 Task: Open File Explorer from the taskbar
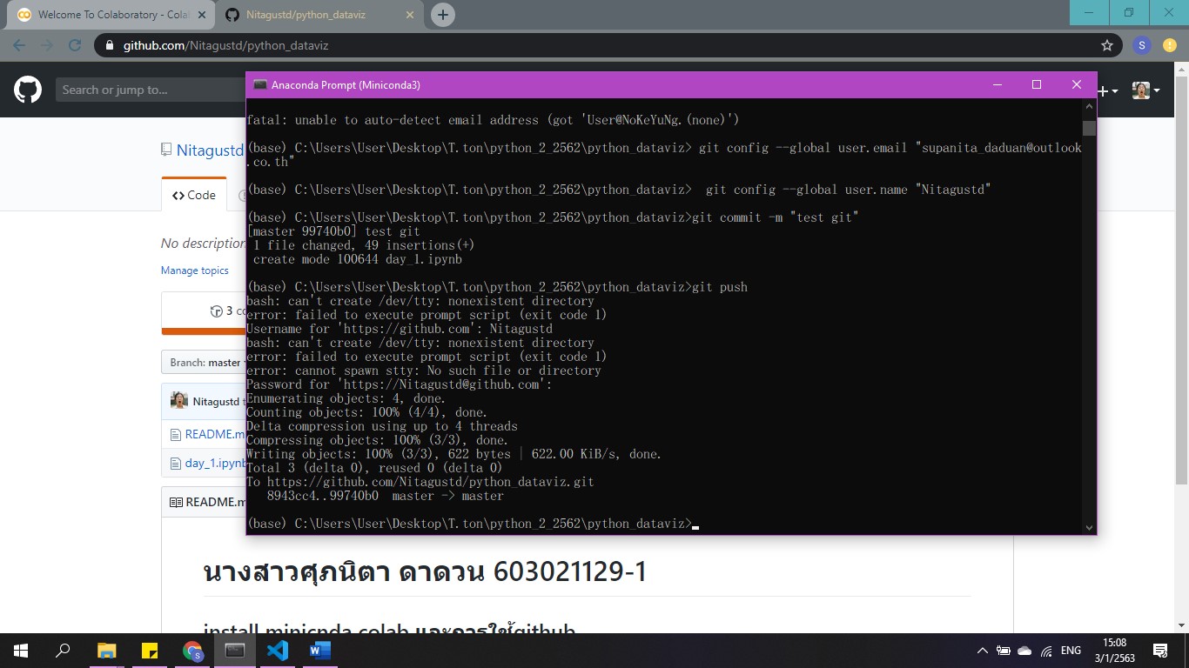106,650
